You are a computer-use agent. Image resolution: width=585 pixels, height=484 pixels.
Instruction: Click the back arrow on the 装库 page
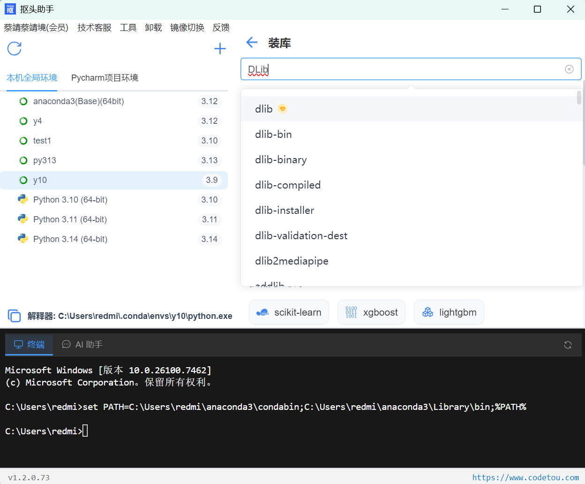pos(252,42)
